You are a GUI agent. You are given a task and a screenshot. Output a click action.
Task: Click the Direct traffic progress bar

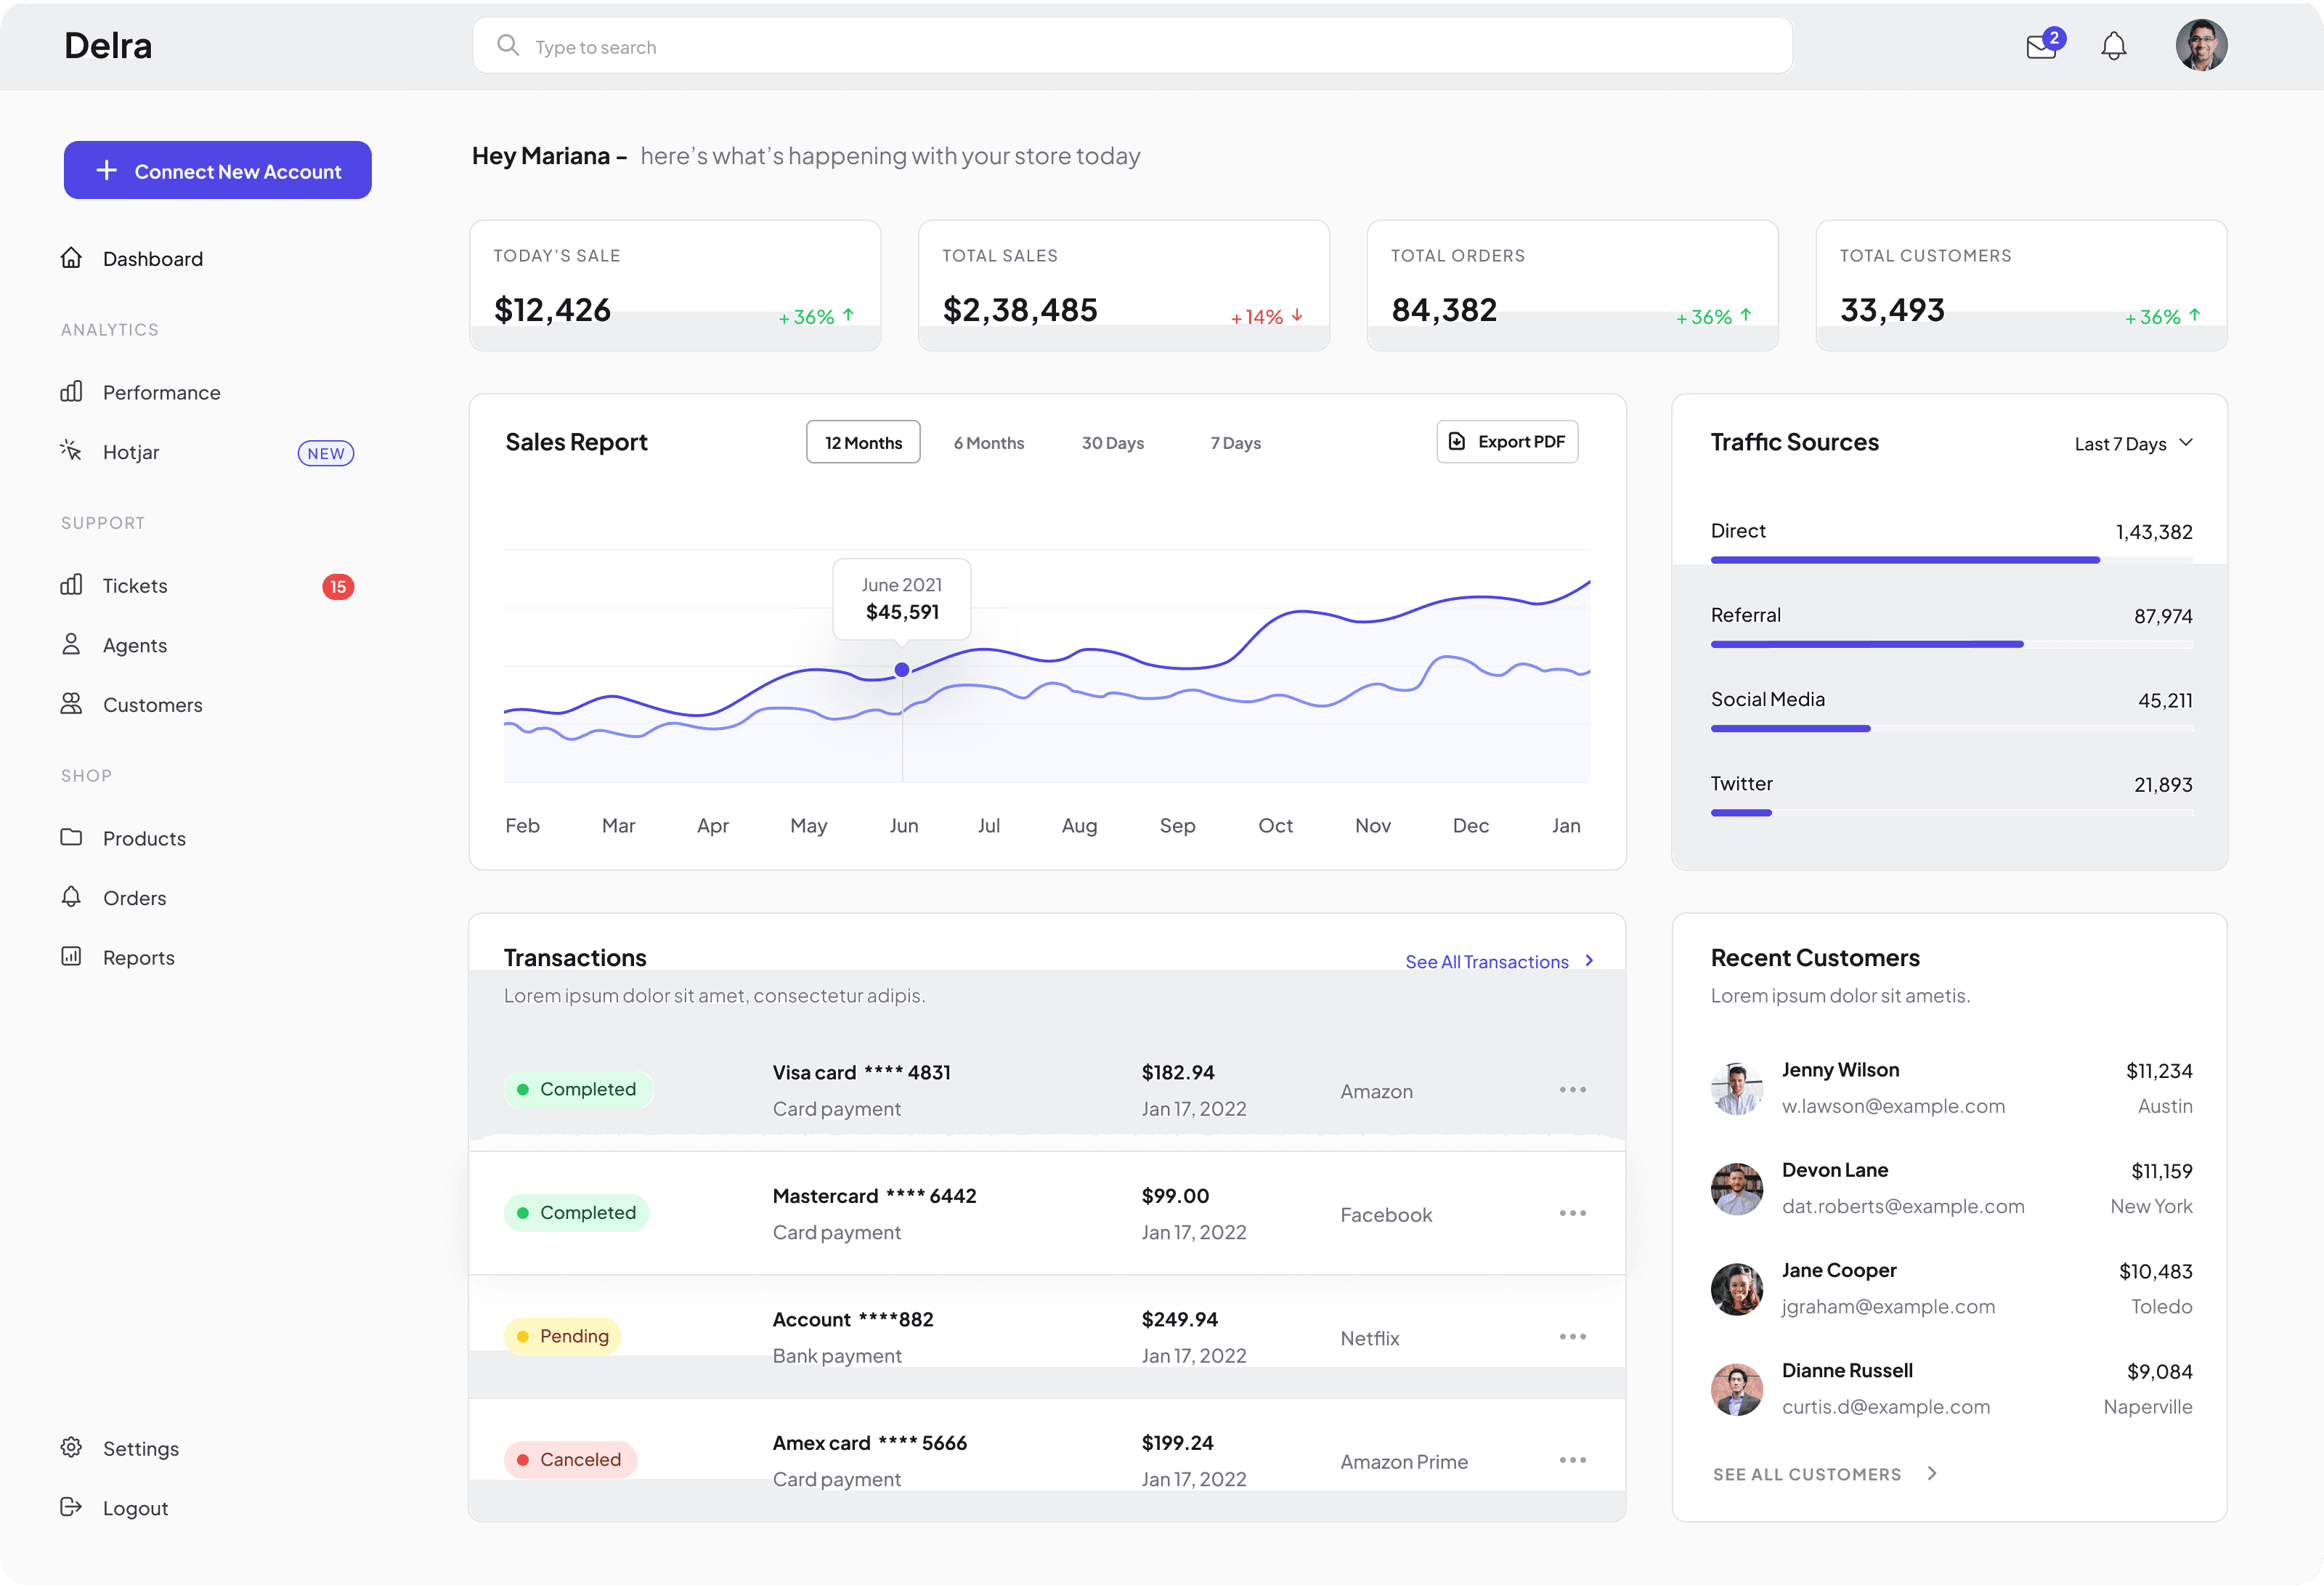click(x=1904, y=560)
